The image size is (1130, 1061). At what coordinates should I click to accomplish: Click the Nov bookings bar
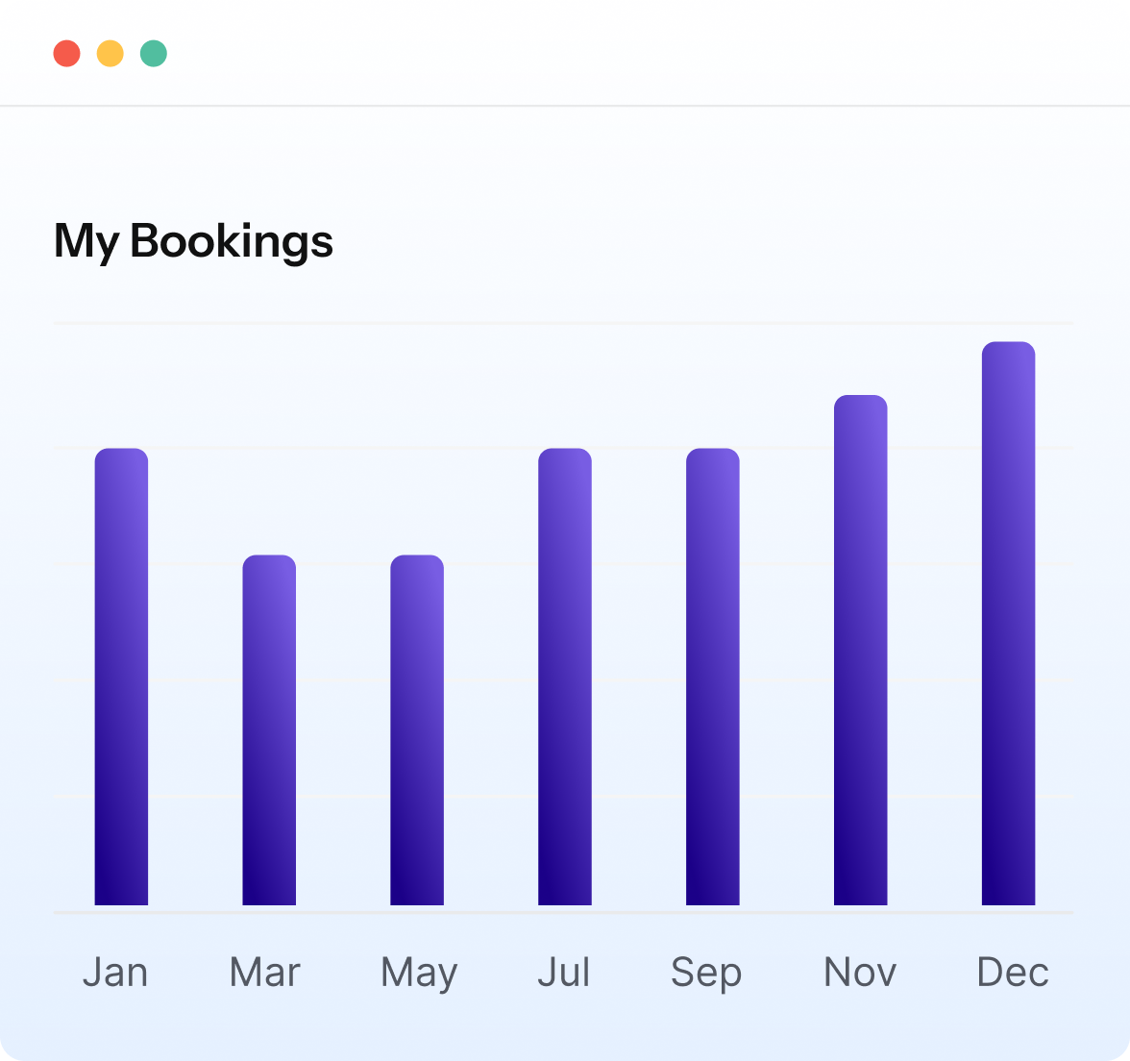(x=861, y=650)
